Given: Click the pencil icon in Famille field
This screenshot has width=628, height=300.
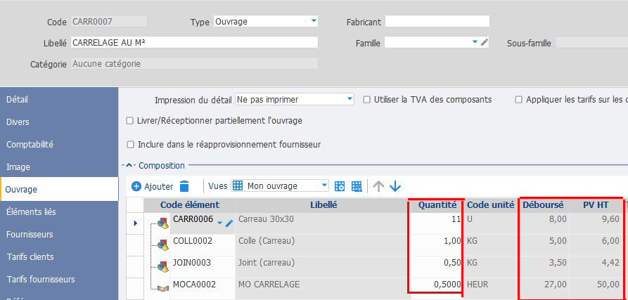Looking at the screenshot, I should (484, 43).
